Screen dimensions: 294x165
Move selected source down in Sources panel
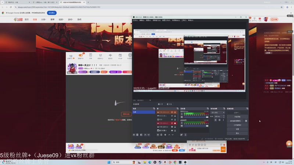172,135
